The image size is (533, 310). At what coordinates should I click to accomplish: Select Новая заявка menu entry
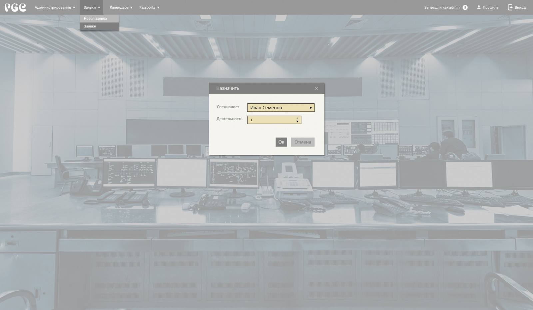[99, 19]
